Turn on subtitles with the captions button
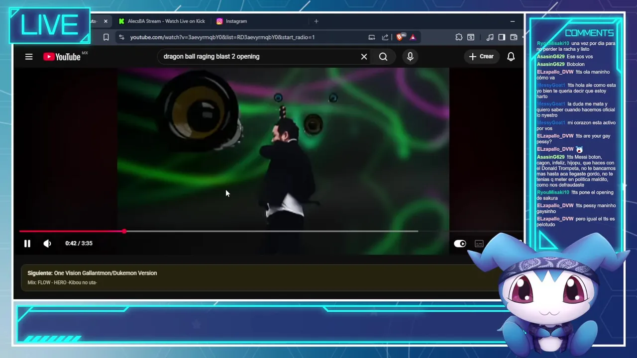Viewport: 637px width, 358px height. [479, 244]
